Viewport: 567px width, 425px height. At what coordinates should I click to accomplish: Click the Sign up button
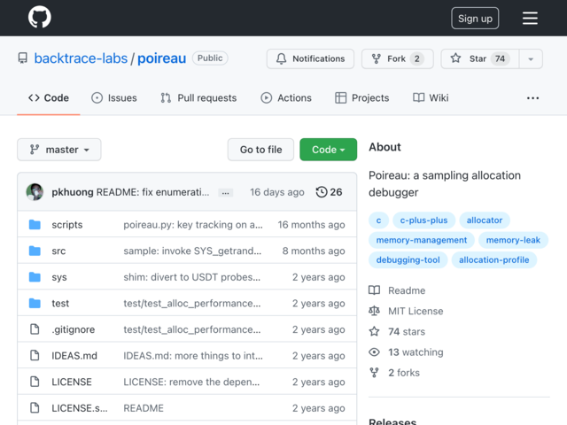[475, 18]
